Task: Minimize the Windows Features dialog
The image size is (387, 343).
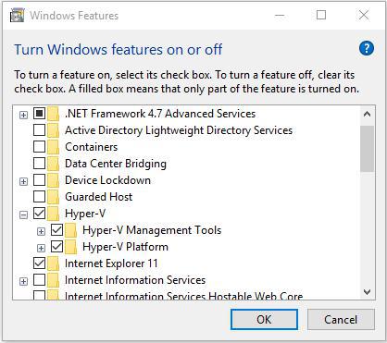Action: click(x=280, y=15)
